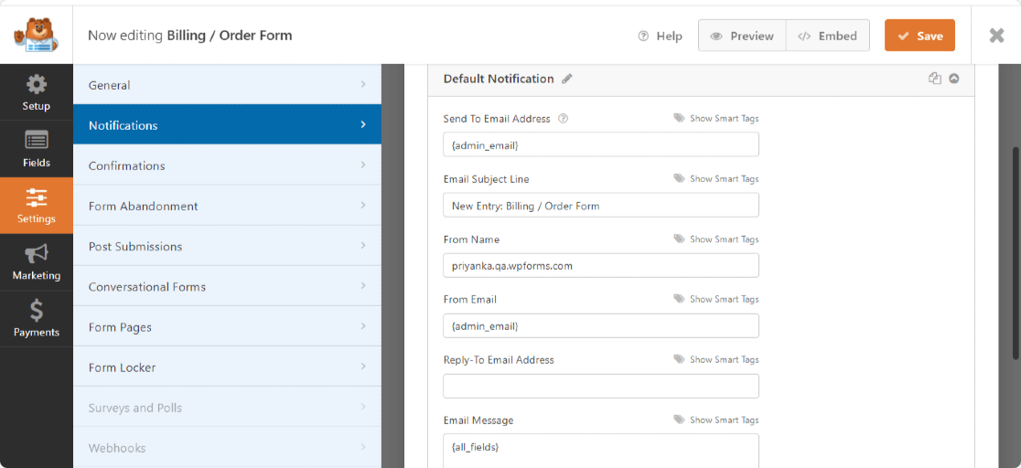Click the Help link in the top bar

[661, 36]
